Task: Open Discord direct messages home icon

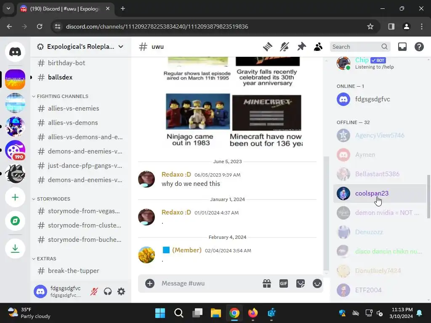Action: click(15, 52)
